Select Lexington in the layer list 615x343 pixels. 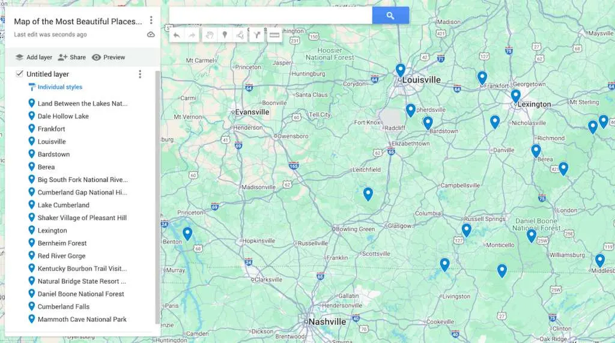pyautogui.click(x=52, y=230)
